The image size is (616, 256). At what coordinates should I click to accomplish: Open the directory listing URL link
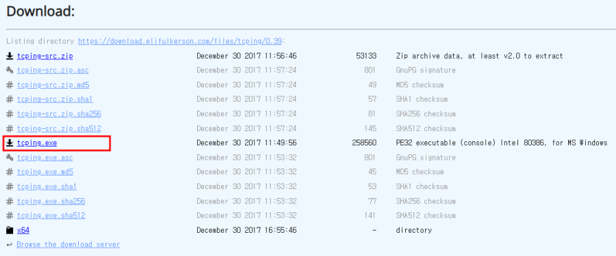(x=180, y=41)
